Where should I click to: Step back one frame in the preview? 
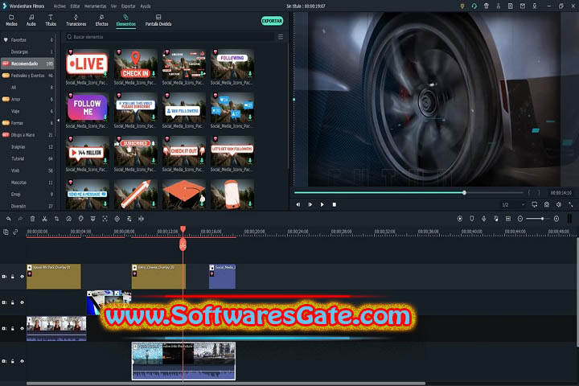[298, 204]
